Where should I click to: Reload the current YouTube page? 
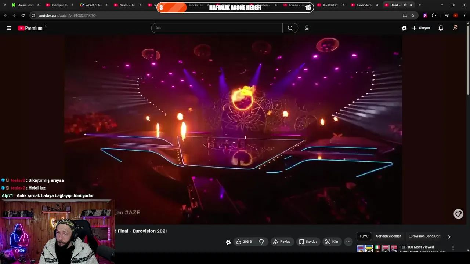[x=23, y=15]
